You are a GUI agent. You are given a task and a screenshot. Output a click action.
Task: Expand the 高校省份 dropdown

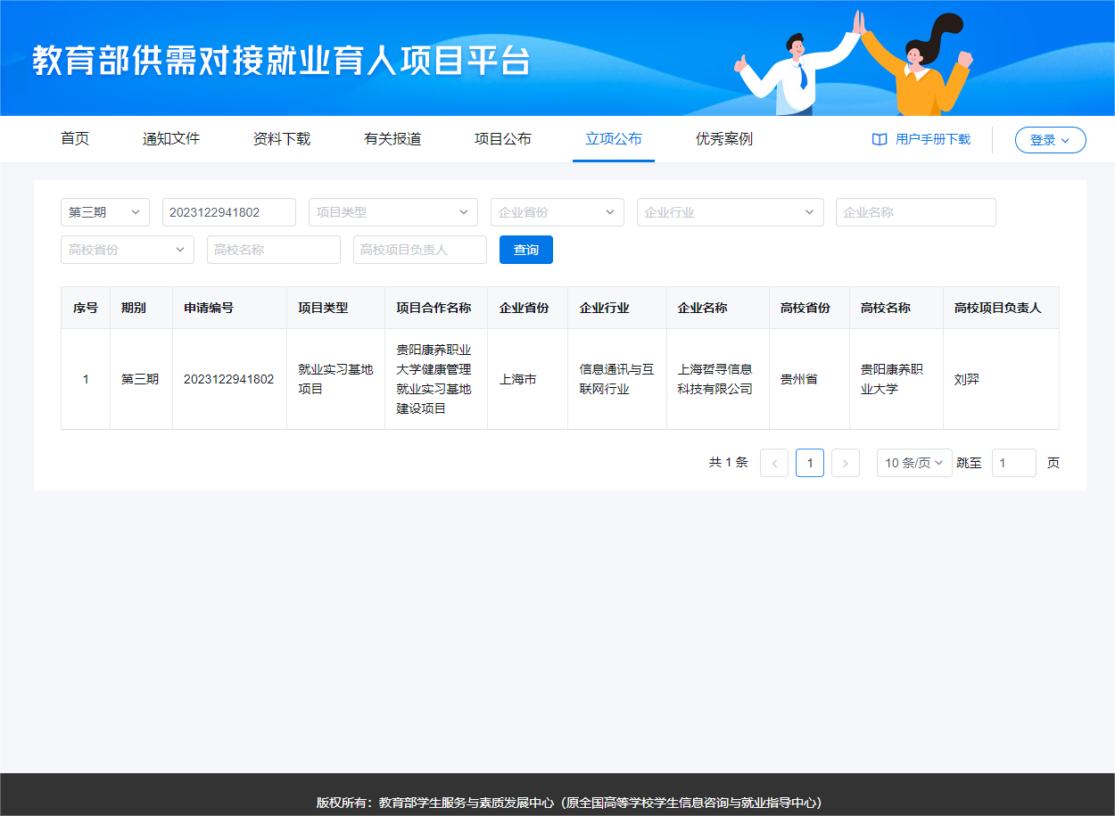click(x=127, y=250)
